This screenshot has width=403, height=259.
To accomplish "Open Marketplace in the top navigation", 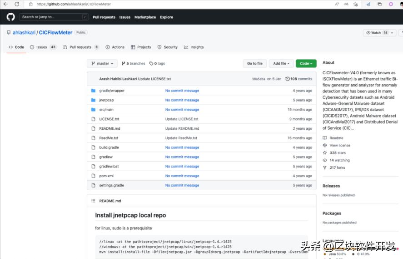I will tap(145, 17).
